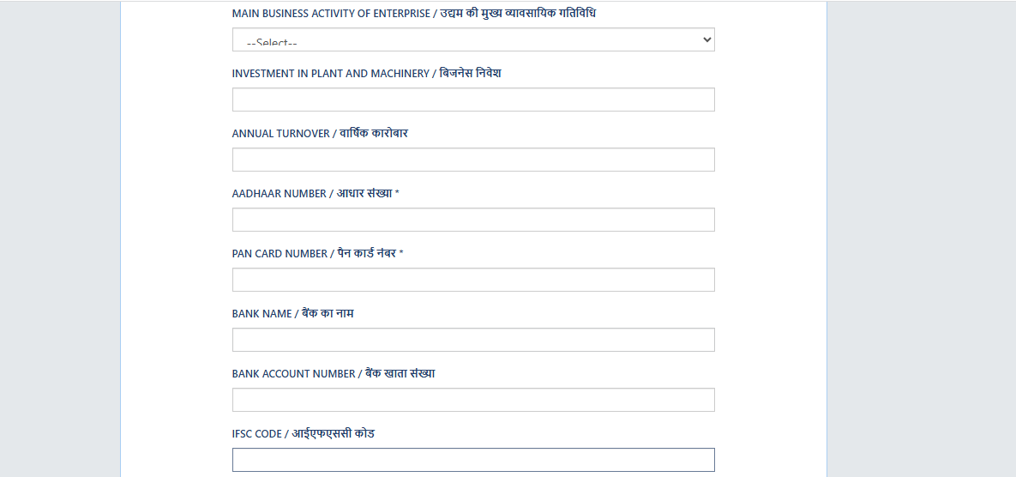Click the Investment in Plant and Machinery label
This screenshot has width=1016, height=477.
(366, 74)
